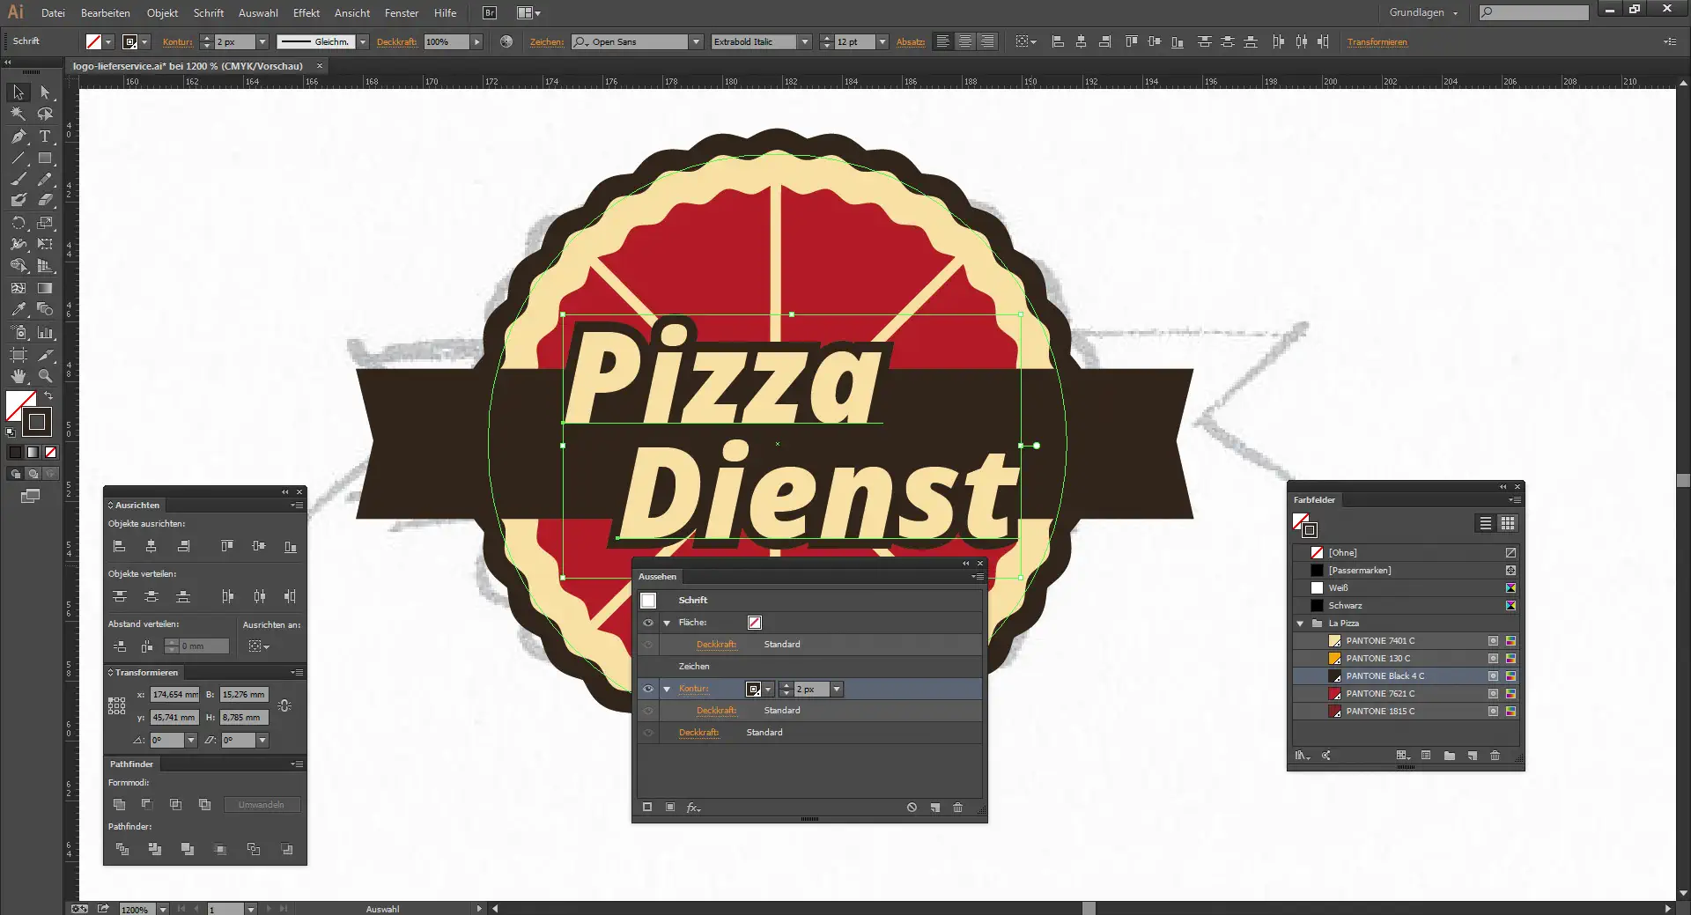This screenshot has height=915, width=1691.
Task: Open the Fenster menu
Action: click(x=402, y=12)
